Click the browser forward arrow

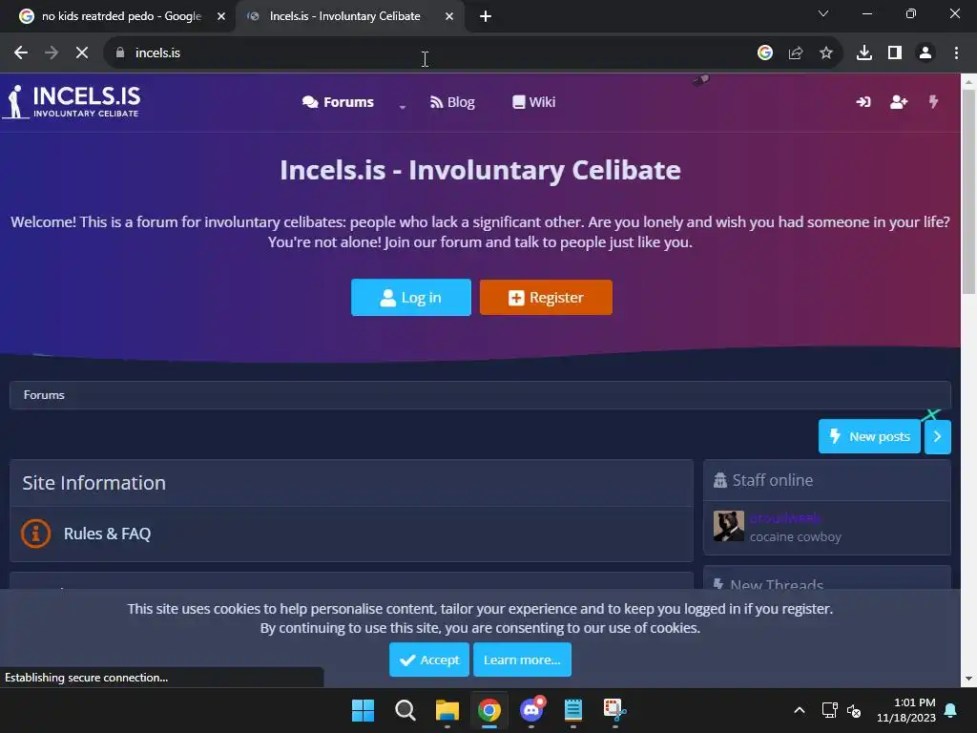click(x=52, y=53)
